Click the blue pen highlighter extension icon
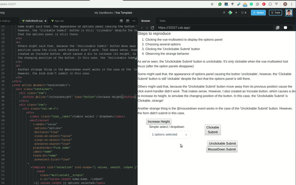296x185 pixels. tap(239, 4)
